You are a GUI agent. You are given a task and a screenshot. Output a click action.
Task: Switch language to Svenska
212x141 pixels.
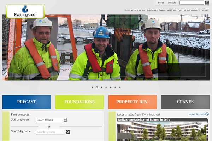(x=172, y=3)
